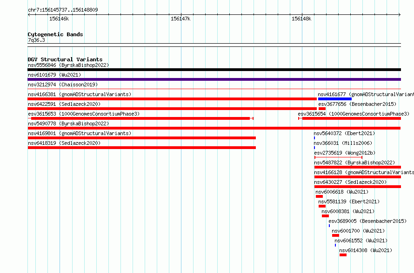
Task: Open nsv5490778 (ByrskaBishop2022) label
Action: point(68,123)
